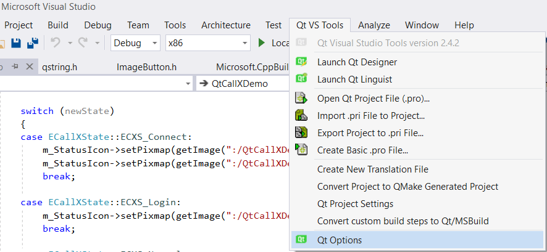
Task: Click the 'switch' keyword in code
Action: coord(37,111)
